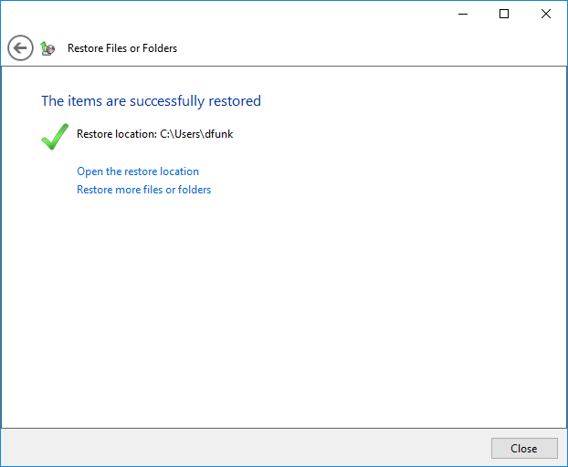Click the C:\Users\dfunk path text
Image resolution: width=568 pixels, height=467 pixels.
196,134
